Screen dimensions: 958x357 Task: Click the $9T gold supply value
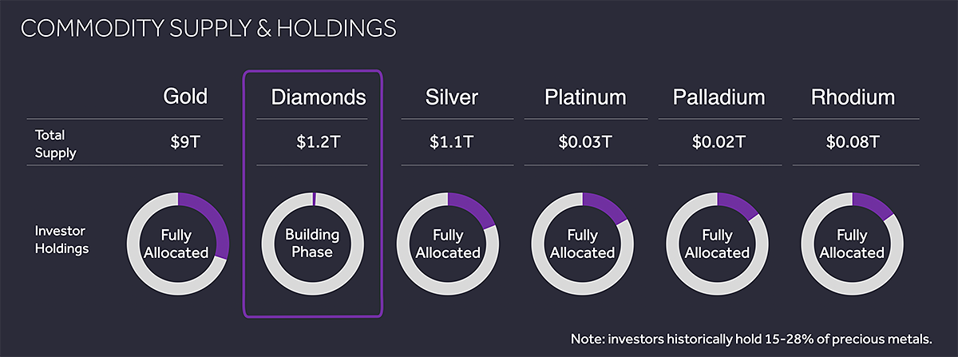[185, 142]
